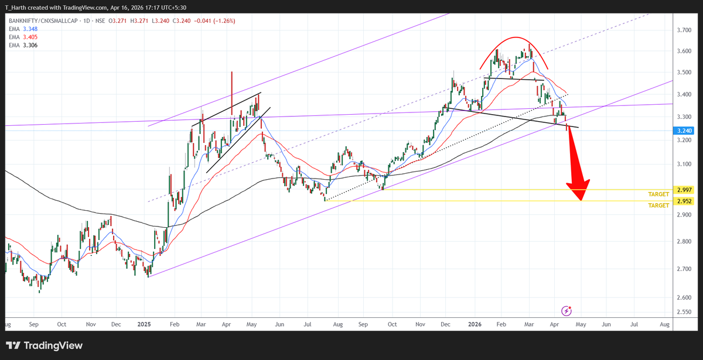Click the red notification dot on lightning icon
Image resolution: width=703 pixels, height=360 pixels.
tap(571, 307)
